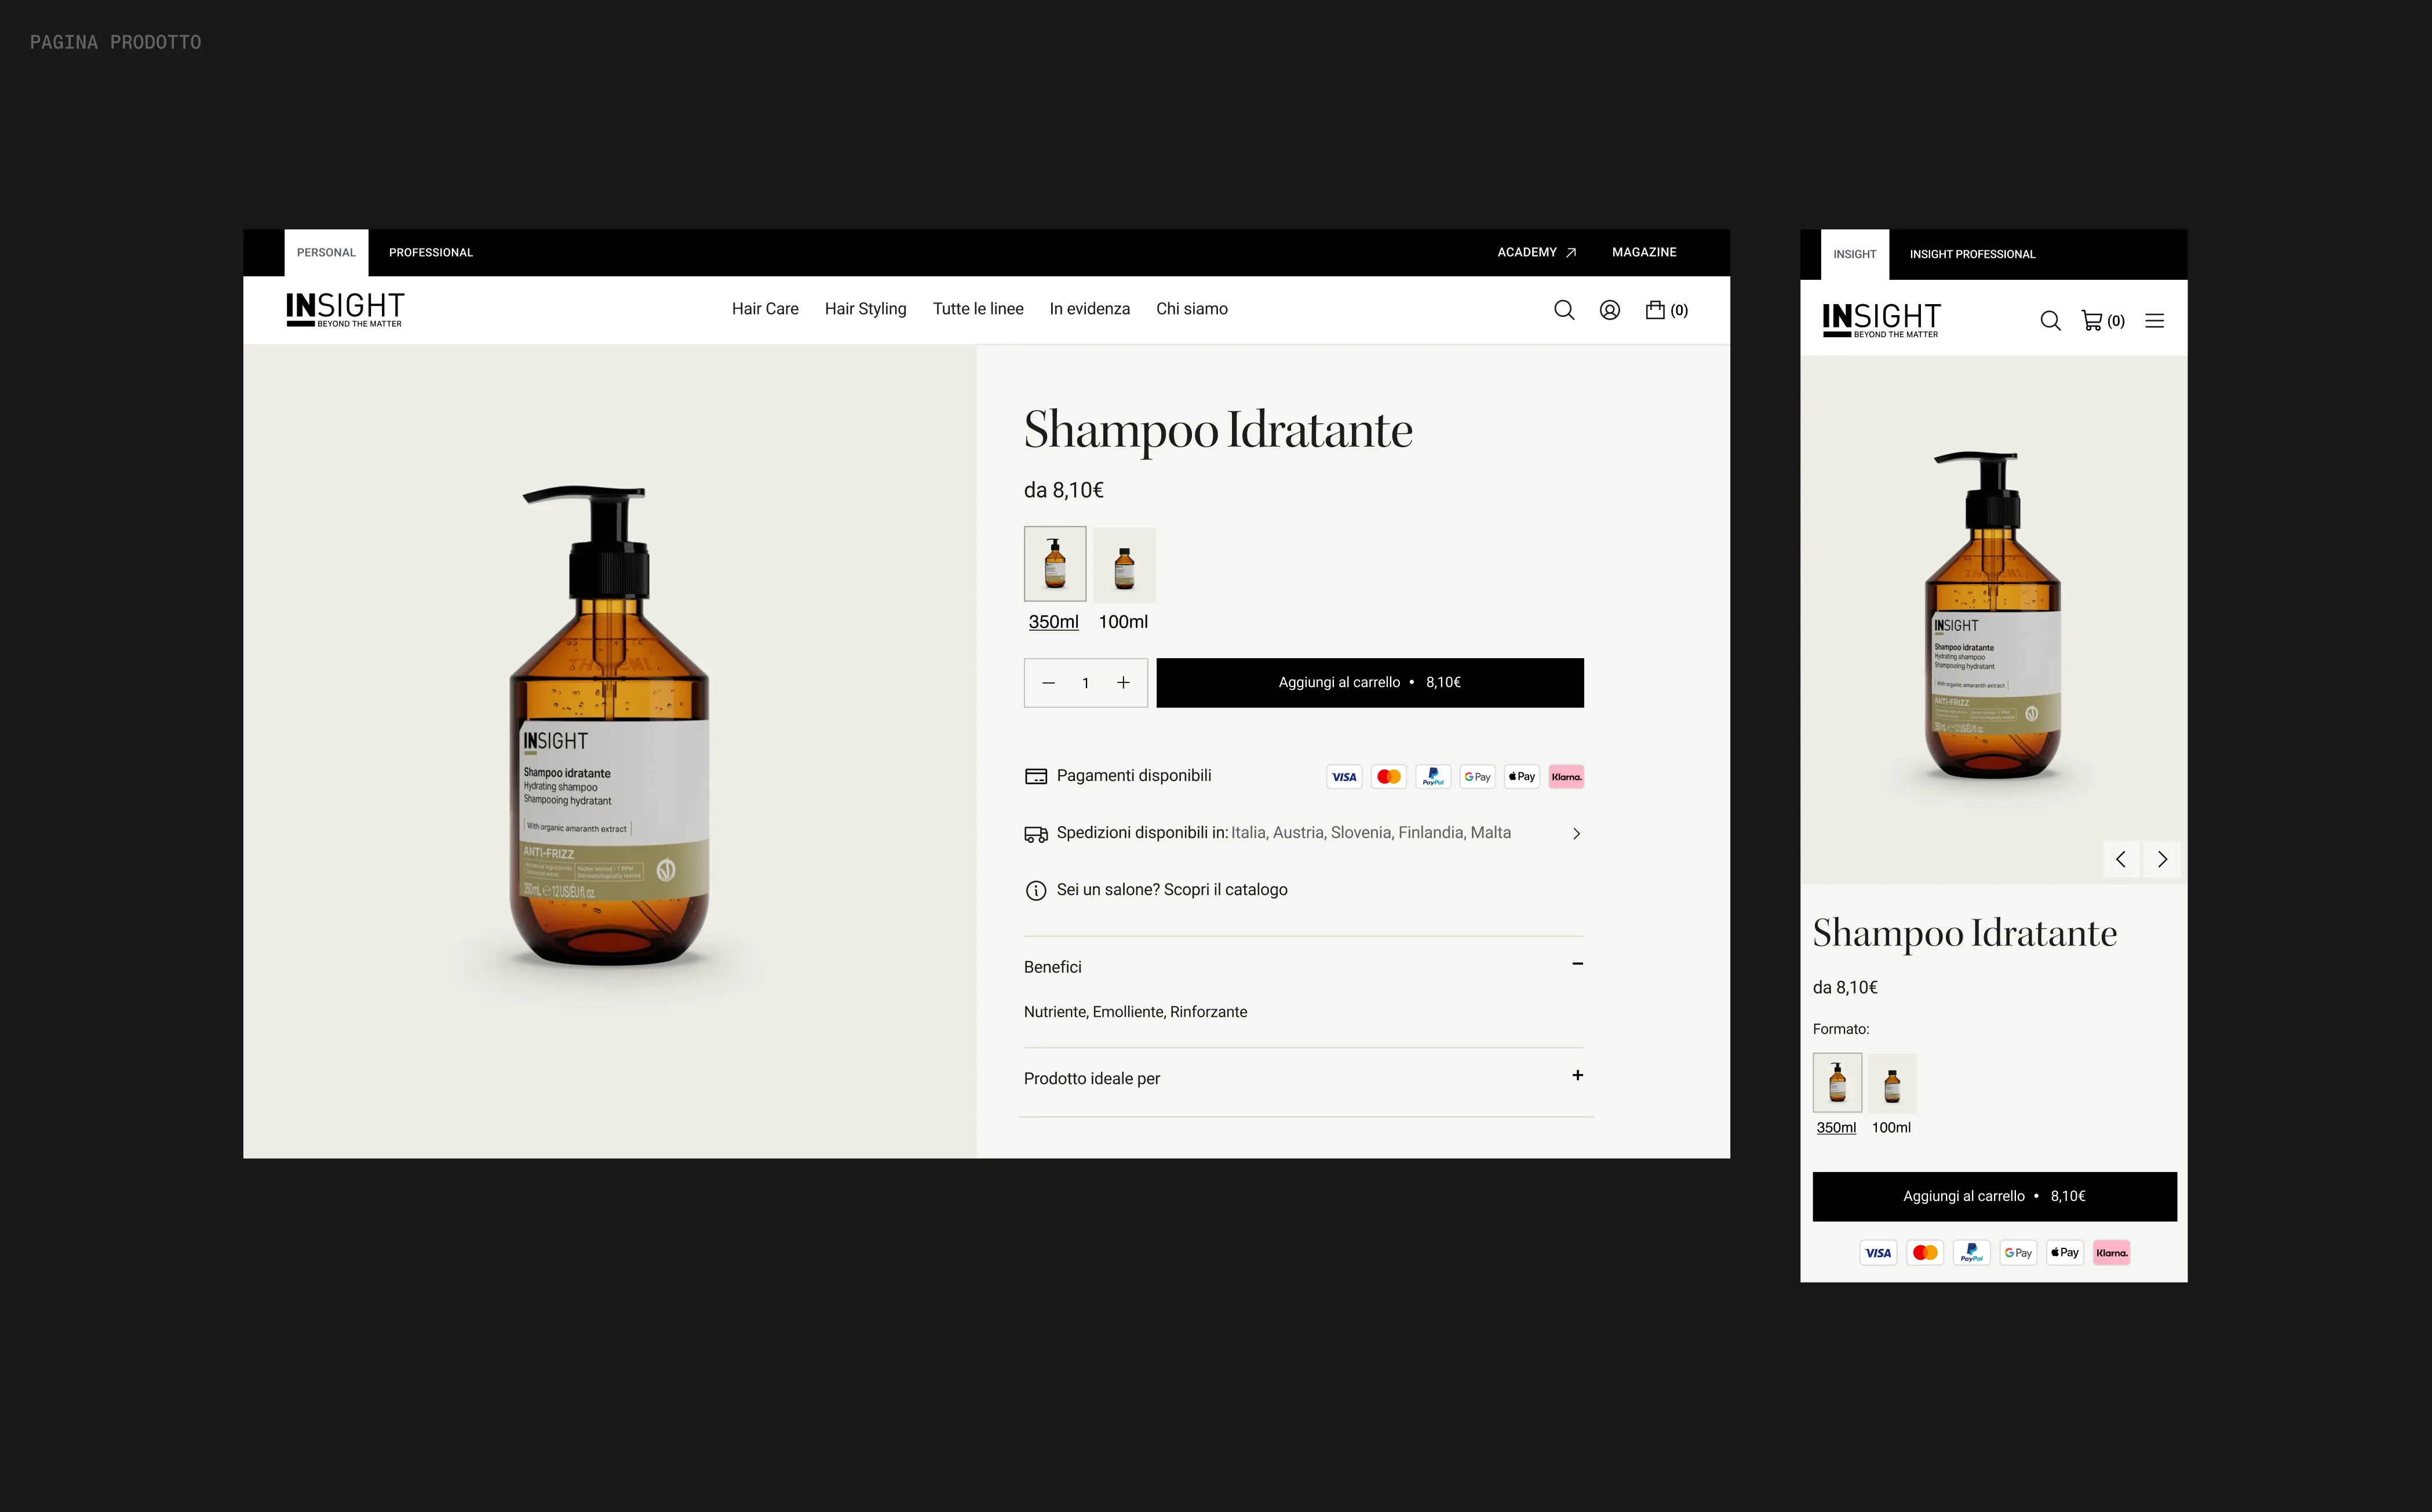The image size is (2432, 1512).
Task: Click the INSIGHT logo in desktop header
Action: 345,309
